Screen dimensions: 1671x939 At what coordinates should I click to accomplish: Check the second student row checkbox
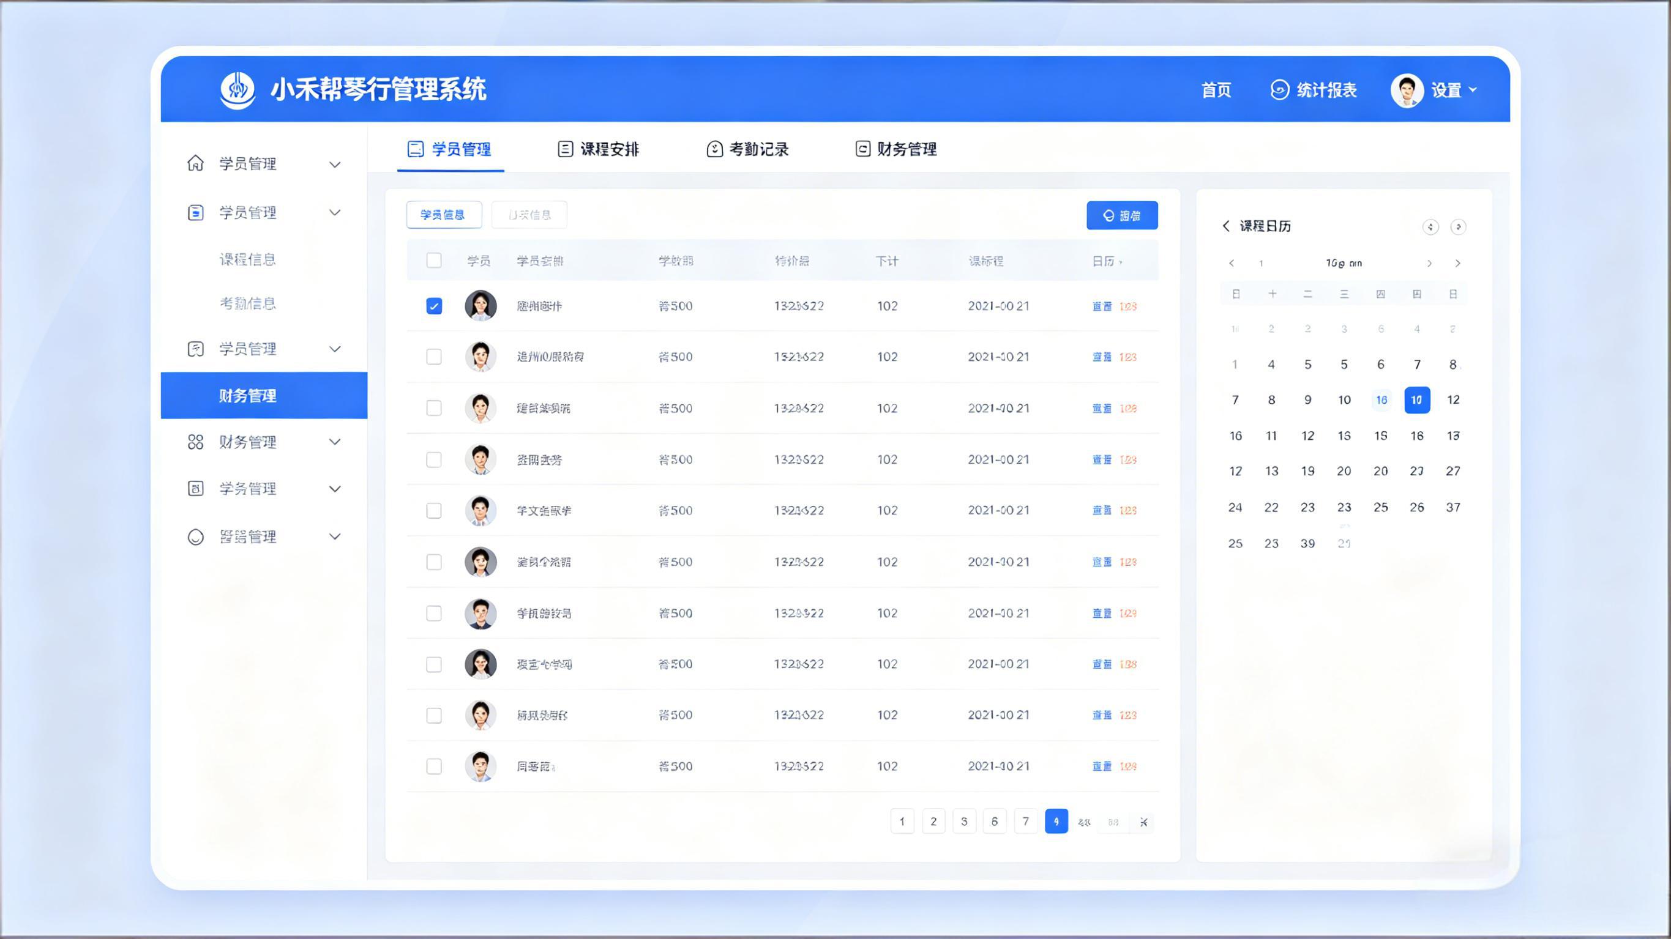pos(434,357)
